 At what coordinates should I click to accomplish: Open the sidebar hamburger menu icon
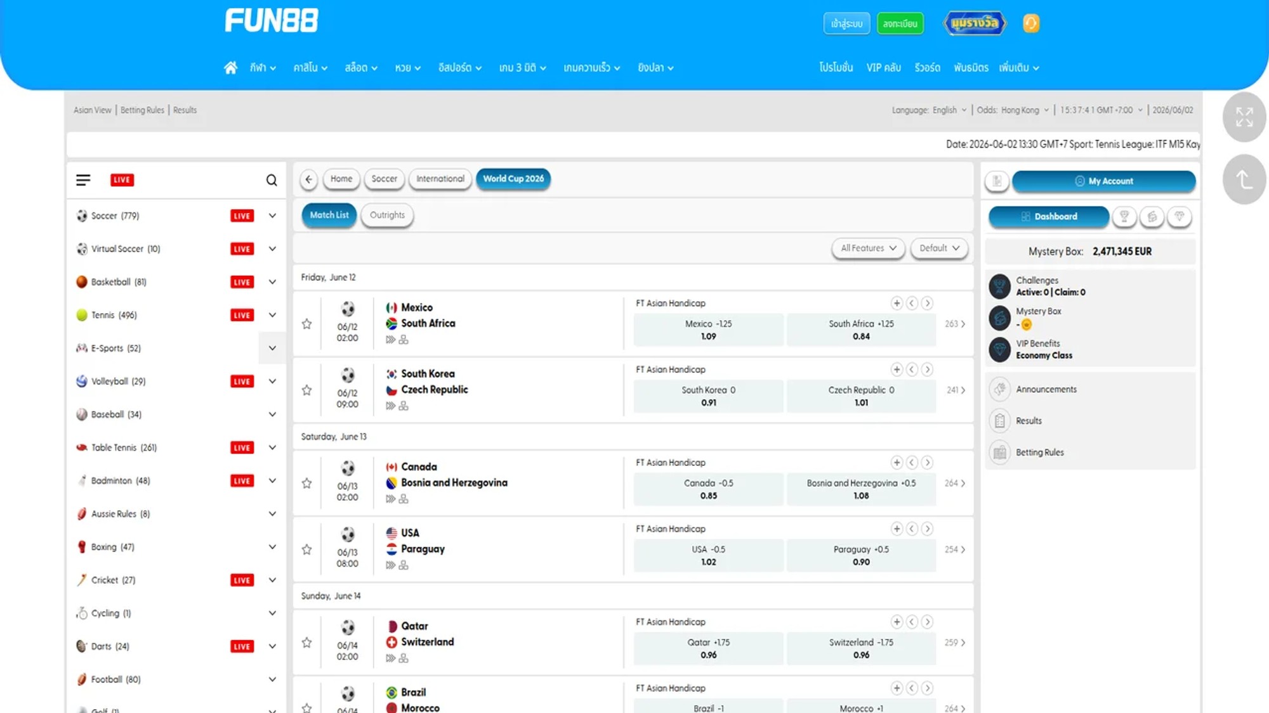(83, 180)
